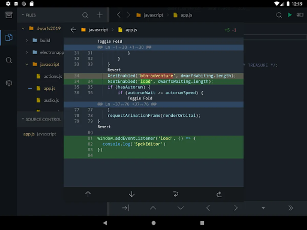Open audio.js from the file tree
The height and width of the screenshot is (230, 307).
51,100
